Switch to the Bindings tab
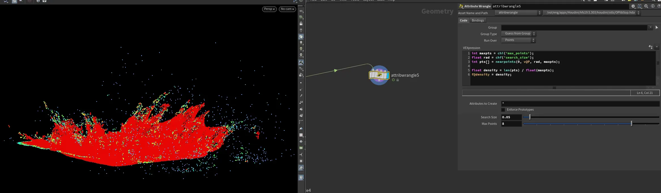The width and height of the screenshot is (661, 193). [x=478, y=20]
